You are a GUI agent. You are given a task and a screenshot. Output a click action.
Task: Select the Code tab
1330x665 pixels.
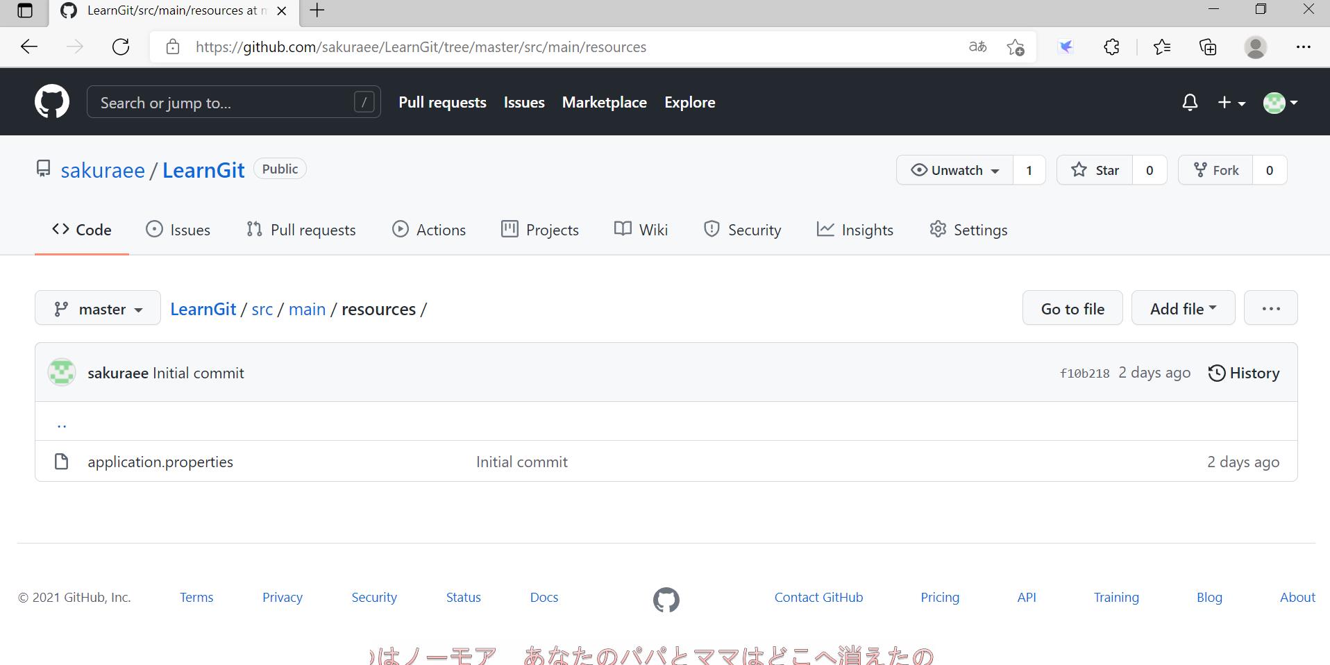tap(82, 230)
